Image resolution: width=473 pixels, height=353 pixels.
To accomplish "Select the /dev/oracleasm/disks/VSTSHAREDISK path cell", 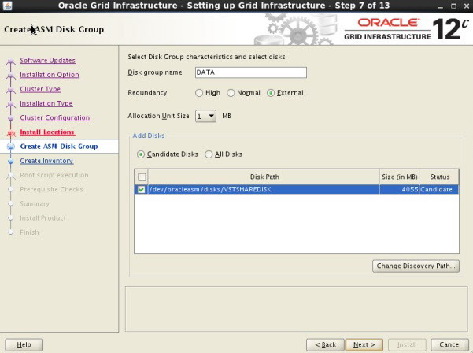I will tap(264, 190).
